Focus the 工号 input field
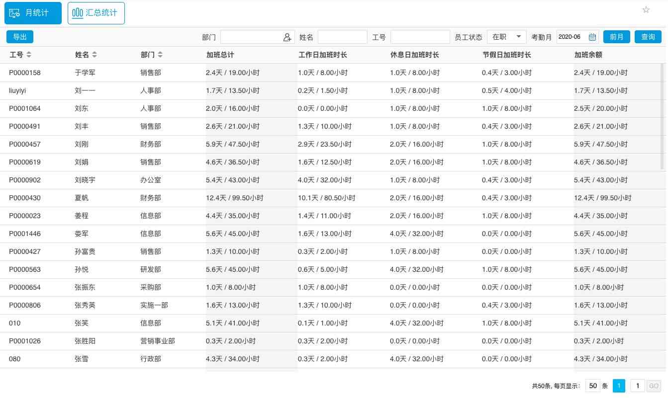The image size is (668, 399). click(420, 37)
